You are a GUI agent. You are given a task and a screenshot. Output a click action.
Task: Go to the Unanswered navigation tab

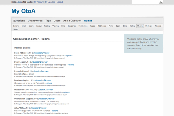35,21
